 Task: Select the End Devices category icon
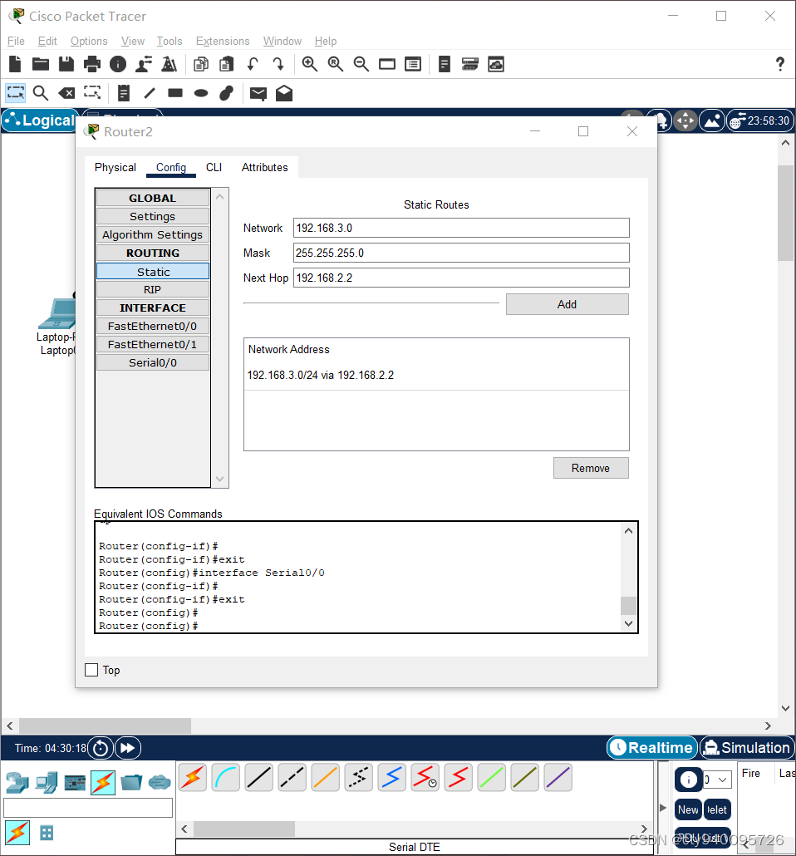point(47,783)
